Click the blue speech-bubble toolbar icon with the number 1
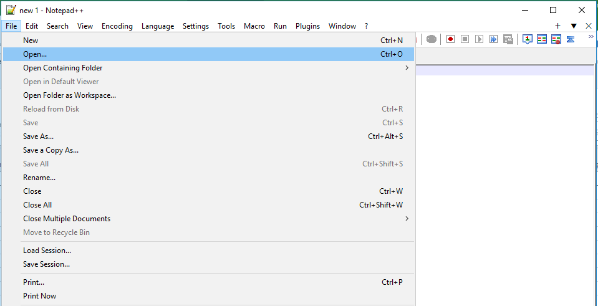This screenshot has width=598, height=306. click(x=527, y=39)
